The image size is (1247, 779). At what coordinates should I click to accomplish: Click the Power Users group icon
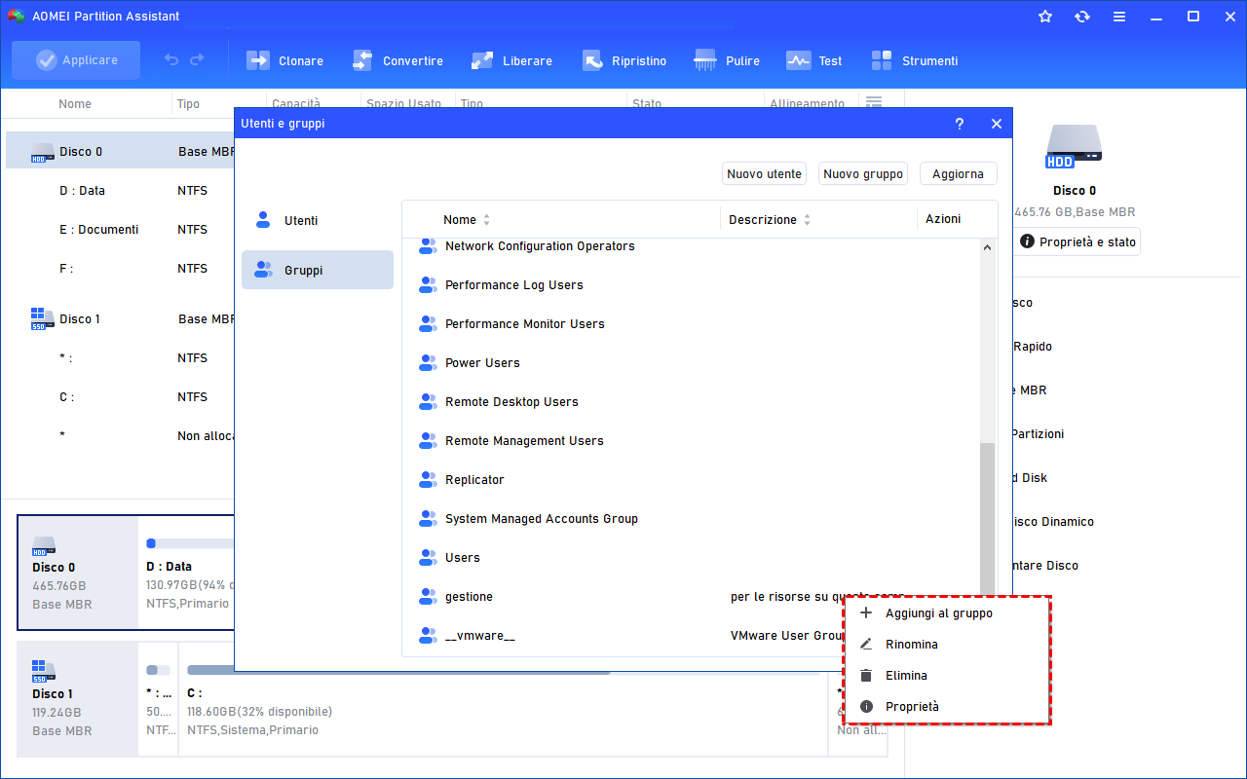(x=428, y=363)
